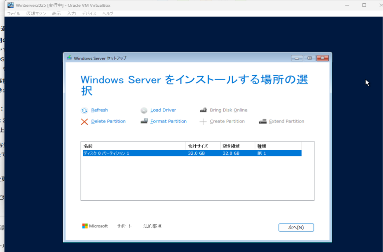
Task: Click the Format Partition drive icon
Action: click(144, 121)
